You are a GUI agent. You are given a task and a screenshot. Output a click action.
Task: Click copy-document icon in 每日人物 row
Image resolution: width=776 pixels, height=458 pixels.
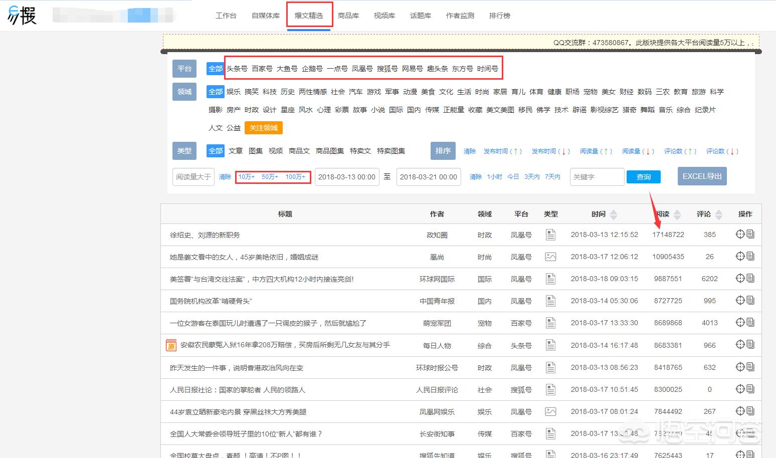[750, 344]
